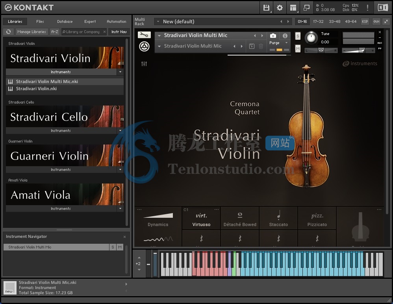
Task: Open instrument edit mode wrench
Action: tap(144, 35)
